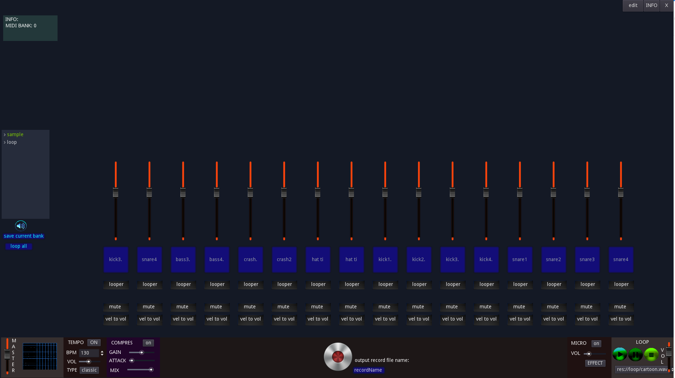Click the recordName output file field

point(368,370)
